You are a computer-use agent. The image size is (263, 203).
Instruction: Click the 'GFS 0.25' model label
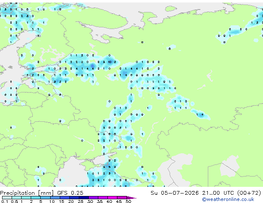[70, 193]
